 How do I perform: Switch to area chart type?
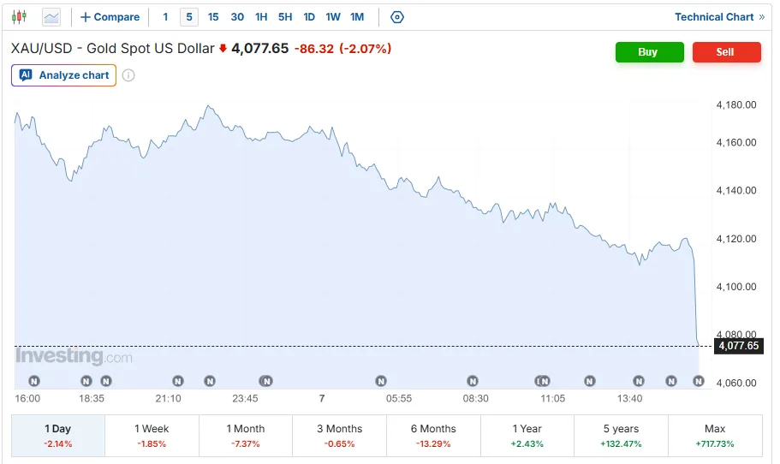coord(51,17)
